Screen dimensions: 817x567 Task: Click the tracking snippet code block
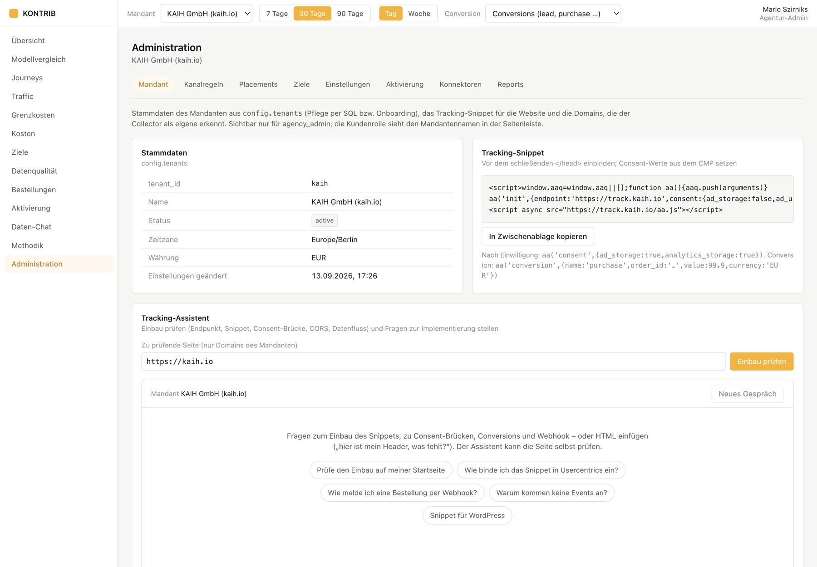point(637,199)
